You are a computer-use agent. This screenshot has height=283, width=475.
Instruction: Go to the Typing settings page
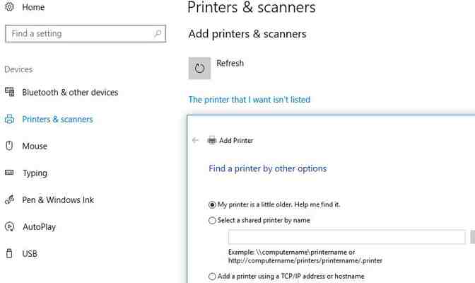coord(35,173)
